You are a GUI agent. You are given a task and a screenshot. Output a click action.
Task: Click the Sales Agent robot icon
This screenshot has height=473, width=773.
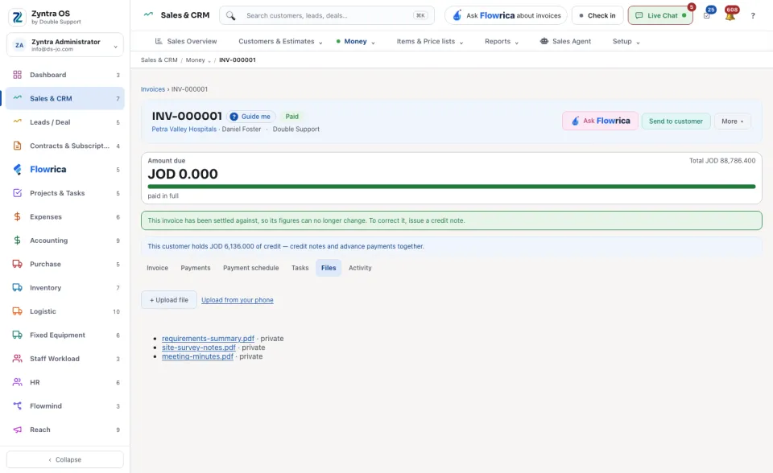click(544, 41)
